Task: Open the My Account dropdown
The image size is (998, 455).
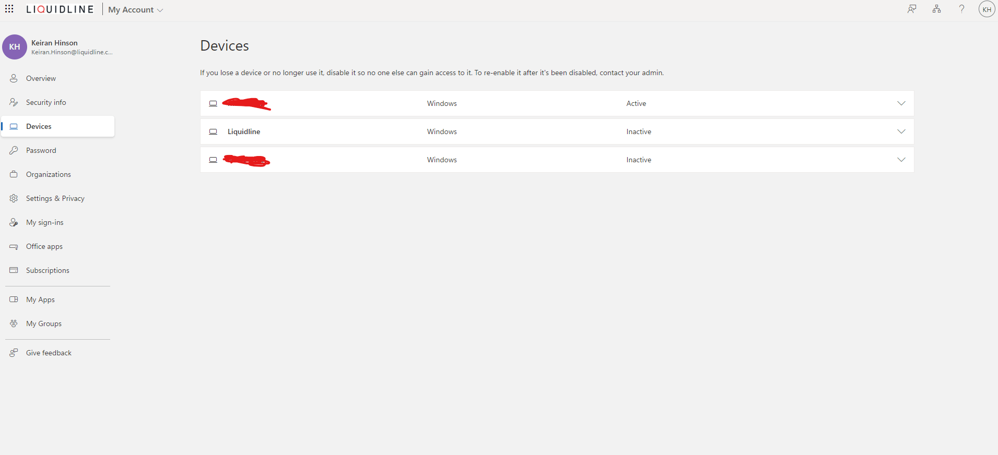Action: coord(136,10)
